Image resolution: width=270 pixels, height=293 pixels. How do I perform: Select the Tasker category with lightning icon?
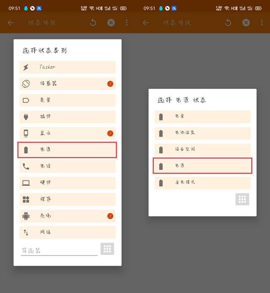tap(67, 67)
